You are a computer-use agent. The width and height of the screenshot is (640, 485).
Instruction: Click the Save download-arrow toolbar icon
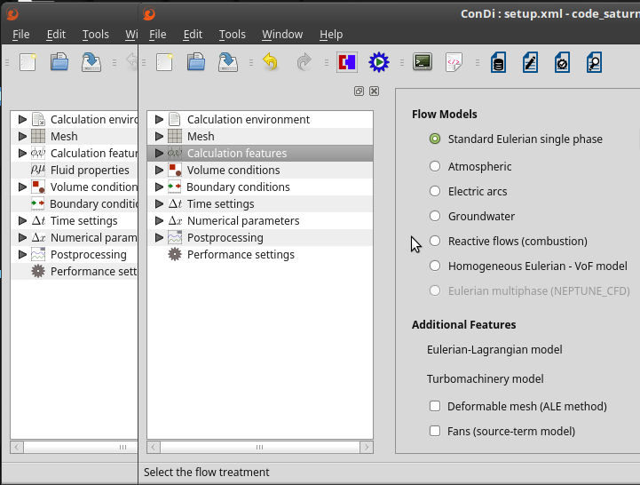click(227, 62)
